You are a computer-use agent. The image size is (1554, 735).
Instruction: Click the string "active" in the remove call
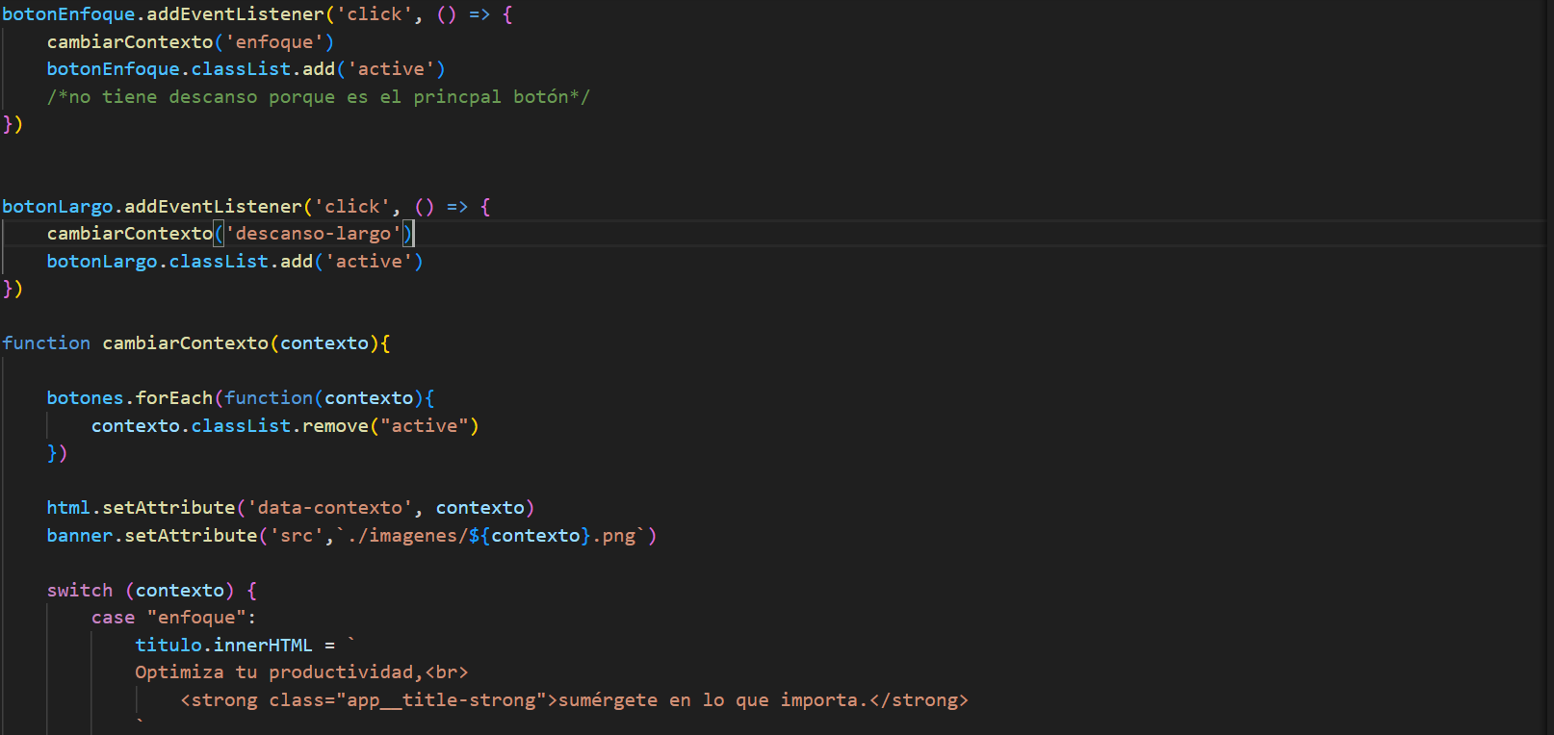[x=424, y=426]
